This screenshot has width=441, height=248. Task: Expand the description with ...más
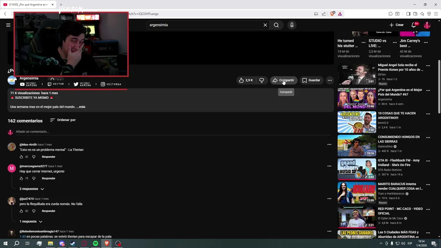pos(81,107)
